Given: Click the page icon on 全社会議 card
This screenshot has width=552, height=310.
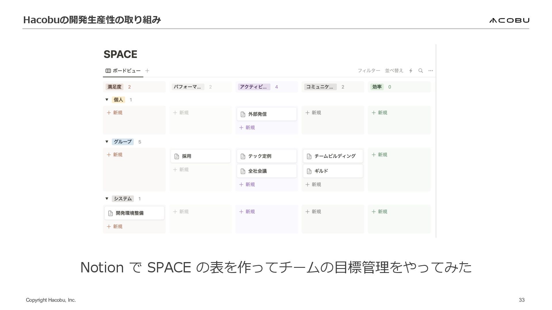Looking at the screenshot, I should pyautogui.click(x=243, y=171).
